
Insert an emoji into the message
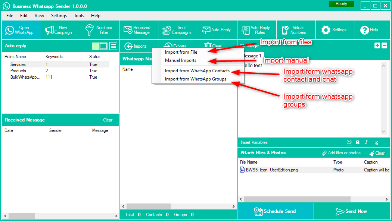(349, 142)
